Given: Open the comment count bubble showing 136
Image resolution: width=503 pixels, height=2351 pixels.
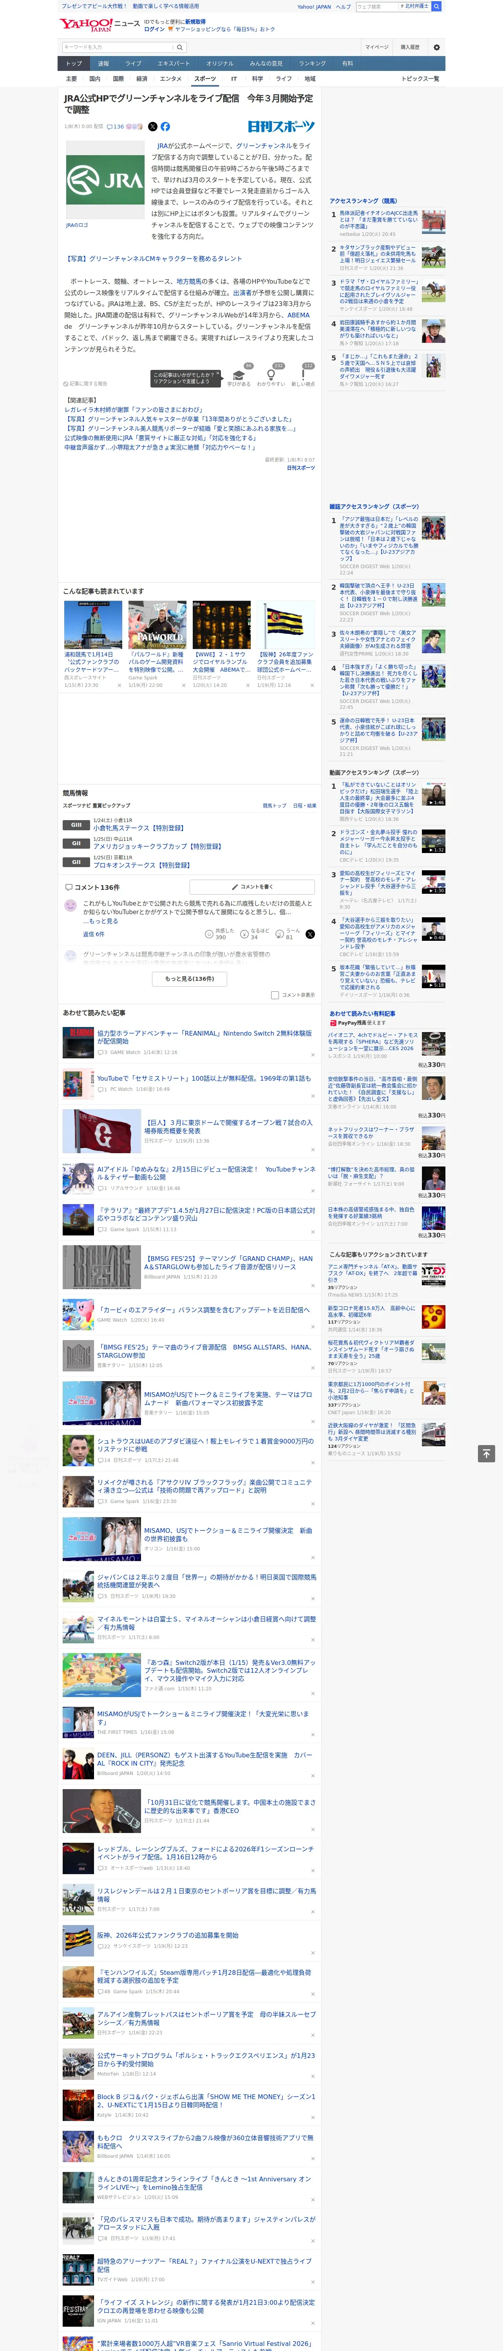Looking at the screenshot, I should pyautogui.click(x=115, y=127).
